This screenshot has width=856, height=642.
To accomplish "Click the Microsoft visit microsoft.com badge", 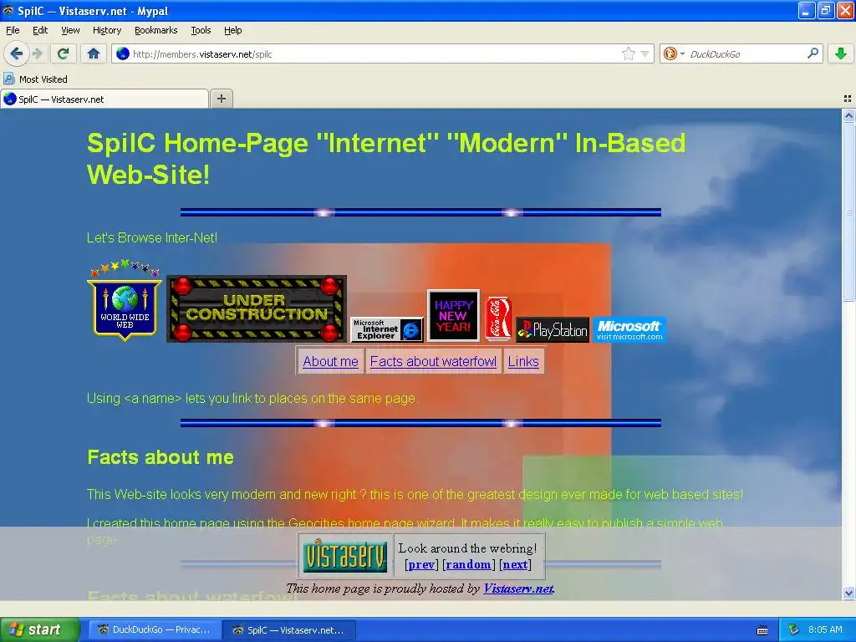I will [x=629, y=329].
